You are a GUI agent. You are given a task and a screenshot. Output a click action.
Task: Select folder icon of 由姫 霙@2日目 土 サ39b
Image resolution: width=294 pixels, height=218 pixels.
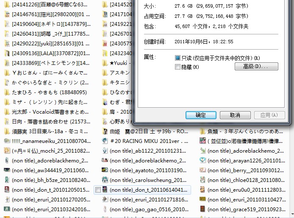pyautogui.click(x=105, y=131)
